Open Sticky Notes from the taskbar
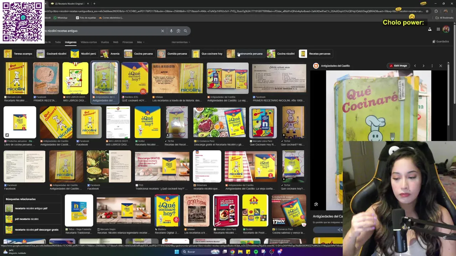 pyautogui.click(x=248, y=252)
